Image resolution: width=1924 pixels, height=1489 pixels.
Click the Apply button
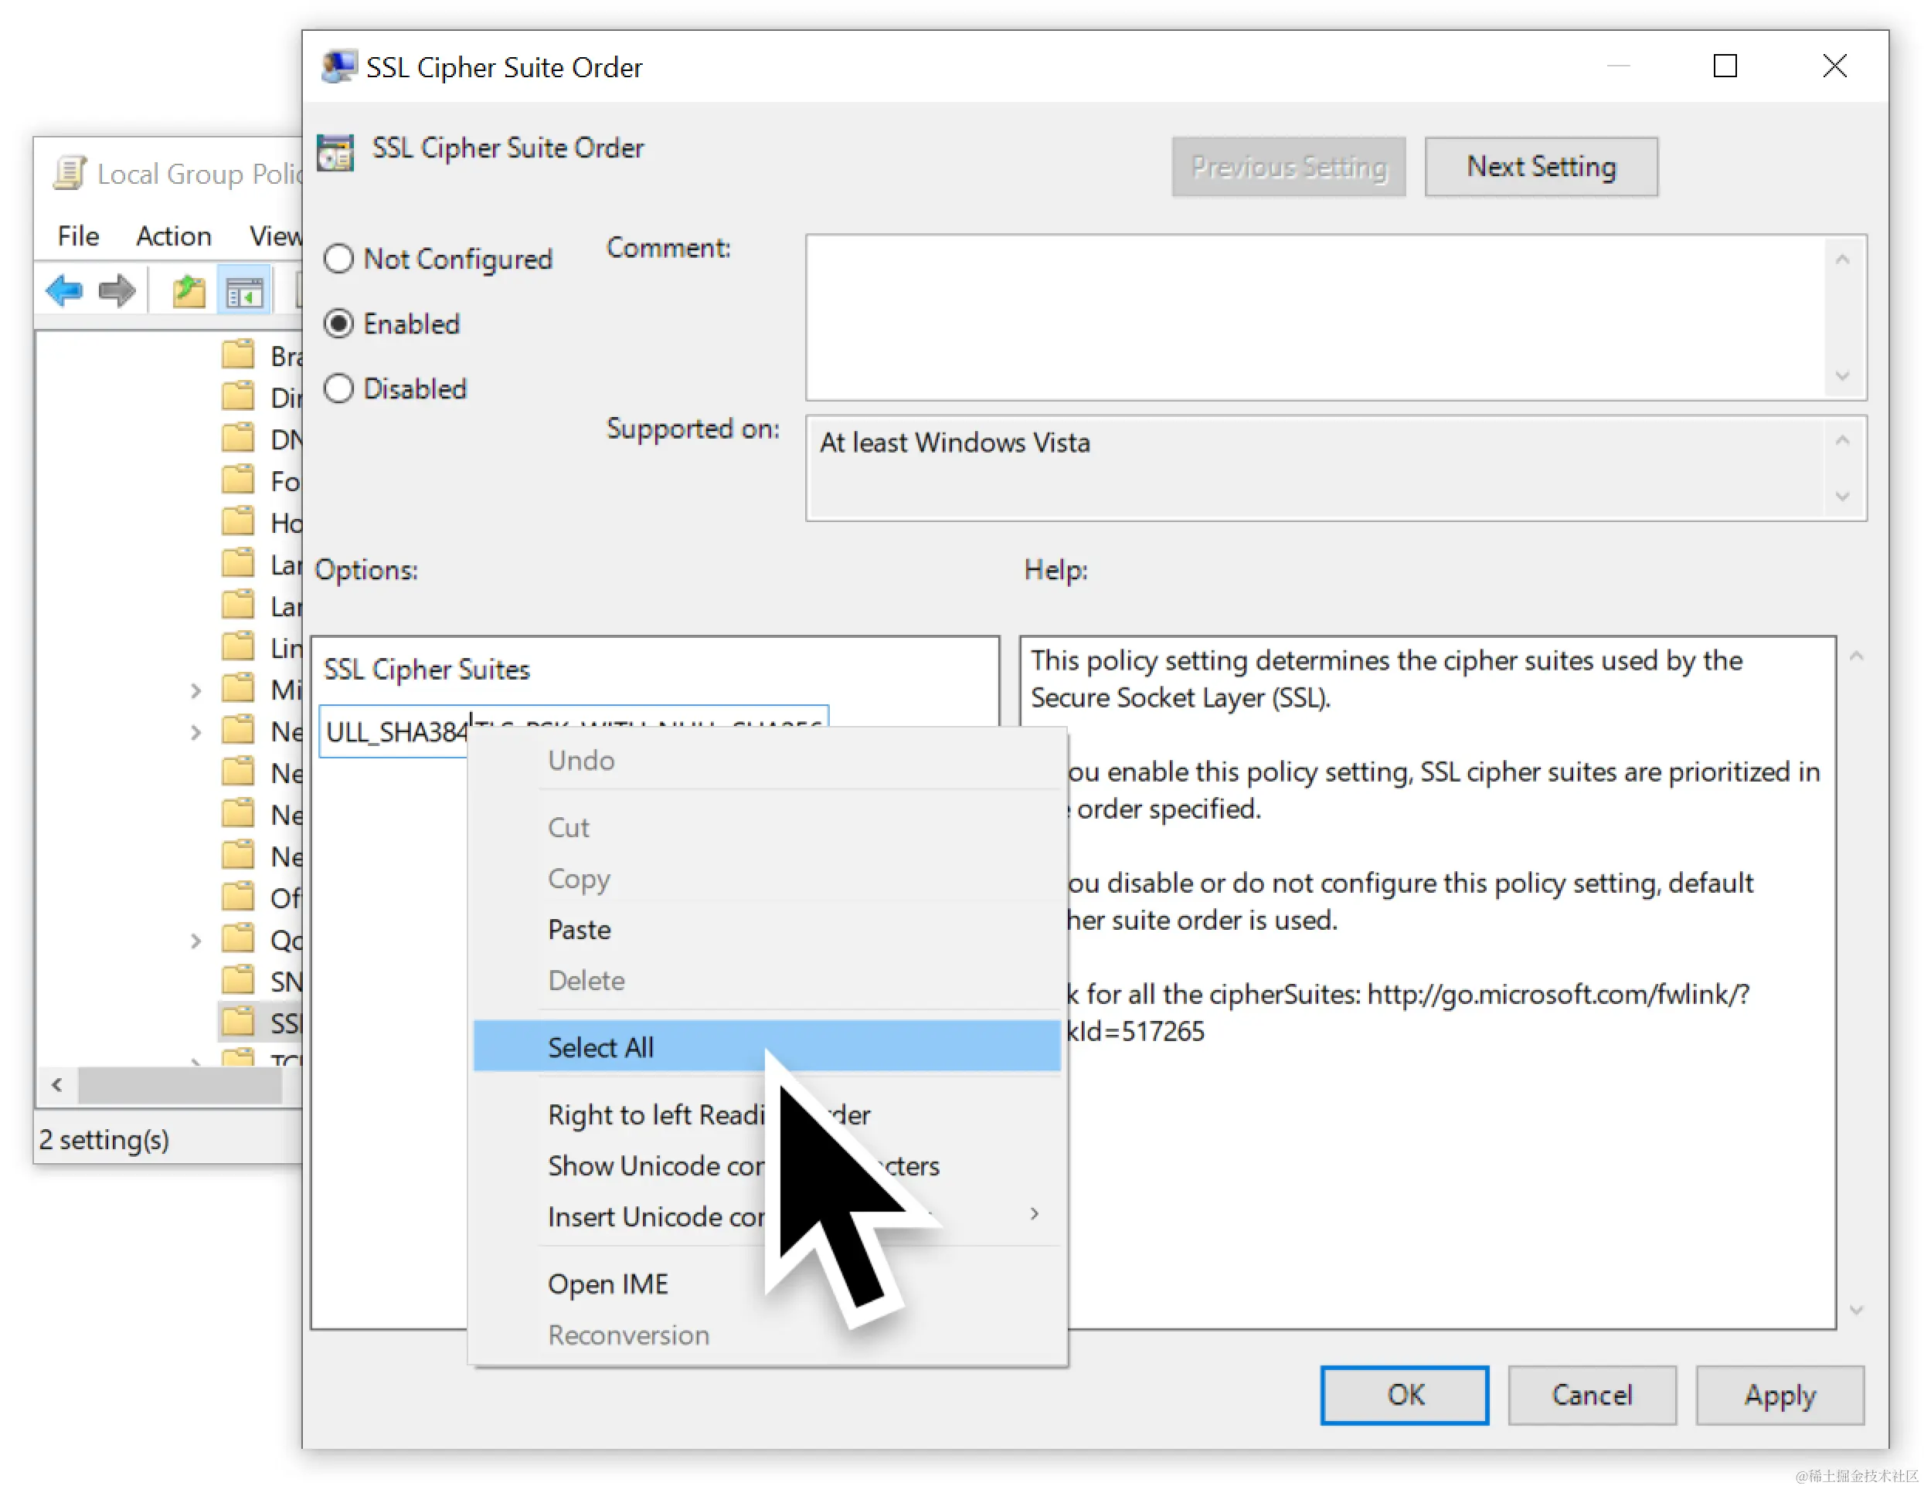(x=1780, y=1395)
